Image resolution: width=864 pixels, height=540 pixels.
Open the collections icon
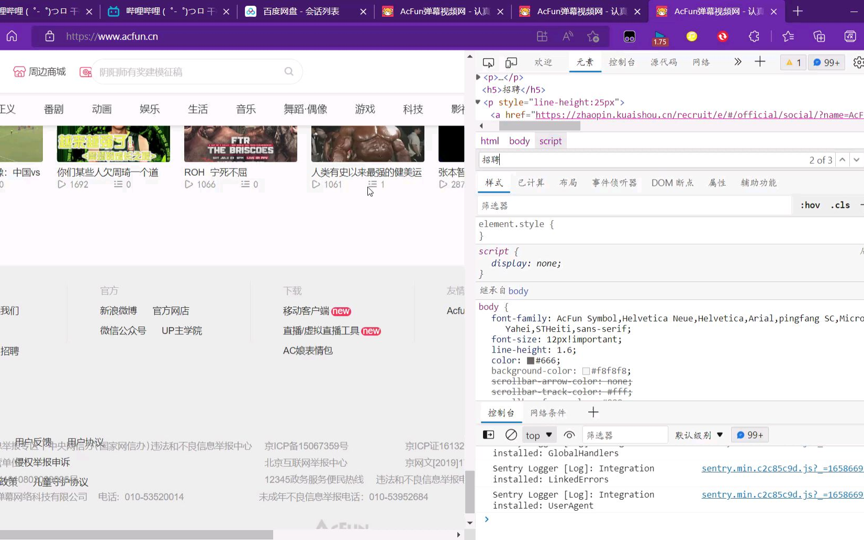(819, 36)
